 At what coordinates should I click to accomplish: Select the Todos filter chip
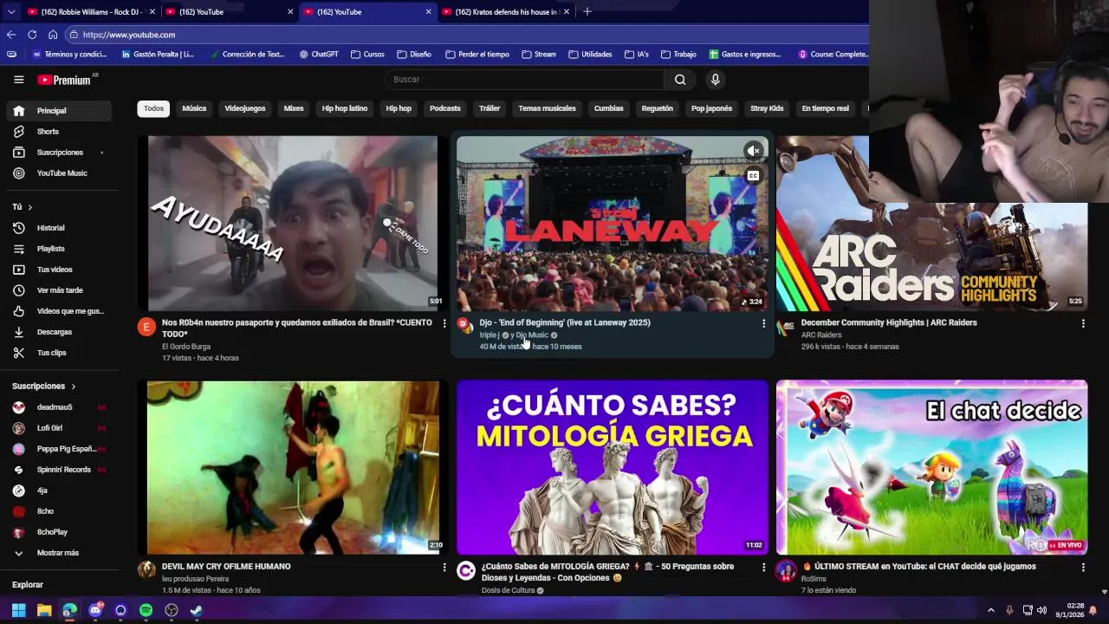point(153,108)
